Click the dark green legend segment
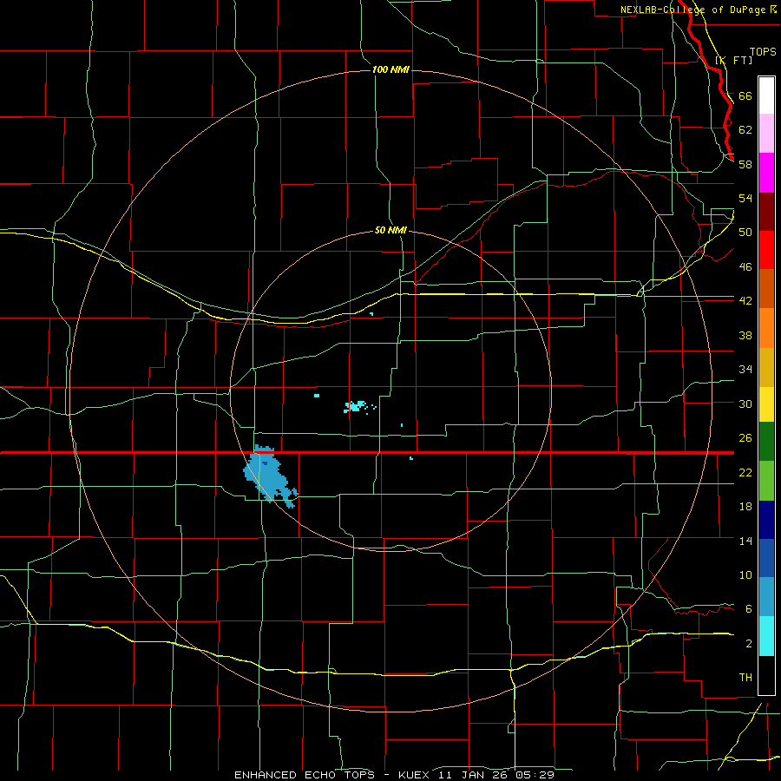 pyautogui.click(x=766, y=442)
